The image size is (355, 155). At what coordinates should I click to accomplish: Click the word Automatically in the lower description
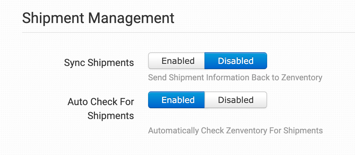[173, 131]
